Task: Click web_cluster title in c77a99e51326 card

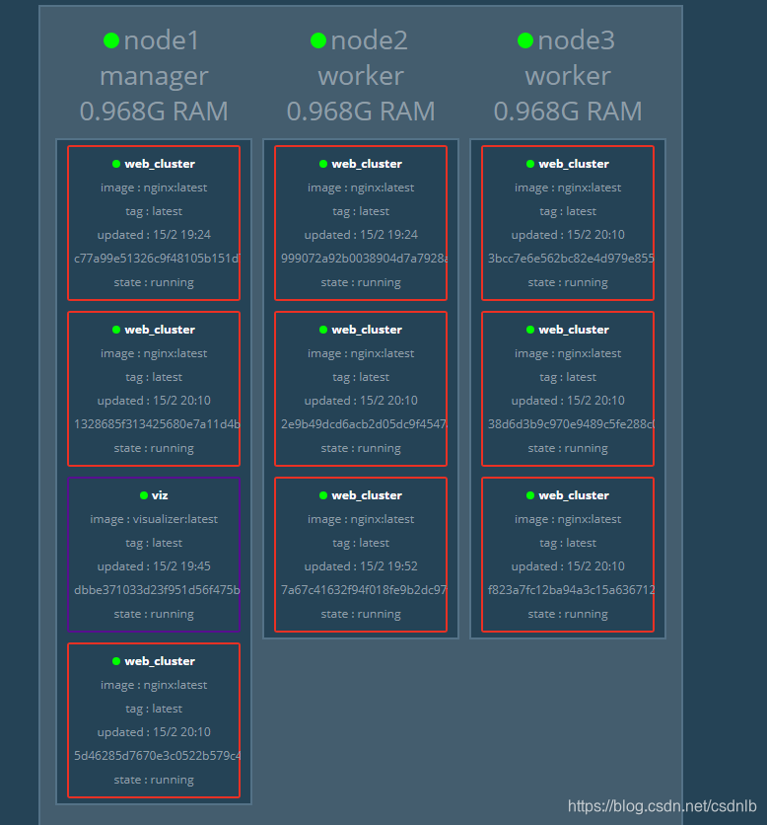Action: tap(160, 164)
